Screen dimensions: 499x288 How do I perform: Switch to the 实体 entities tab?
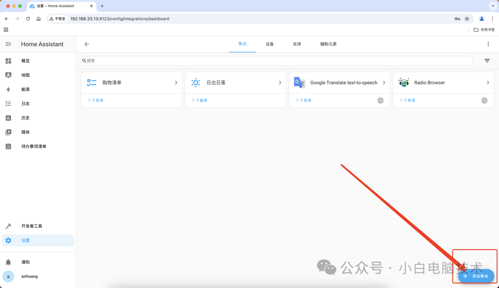297,44
